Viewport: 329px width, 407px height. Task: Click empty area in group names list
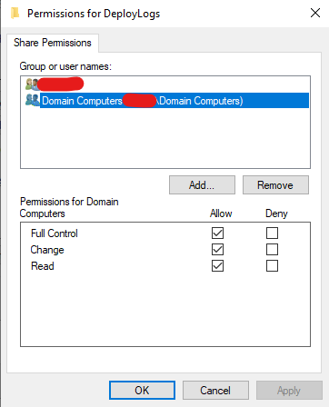coord(165,138)
